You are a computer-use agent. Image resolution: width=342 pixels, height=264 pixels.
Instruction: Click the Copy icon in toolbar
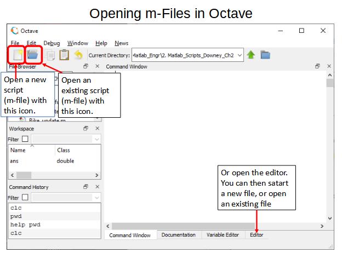click(51, 55)
